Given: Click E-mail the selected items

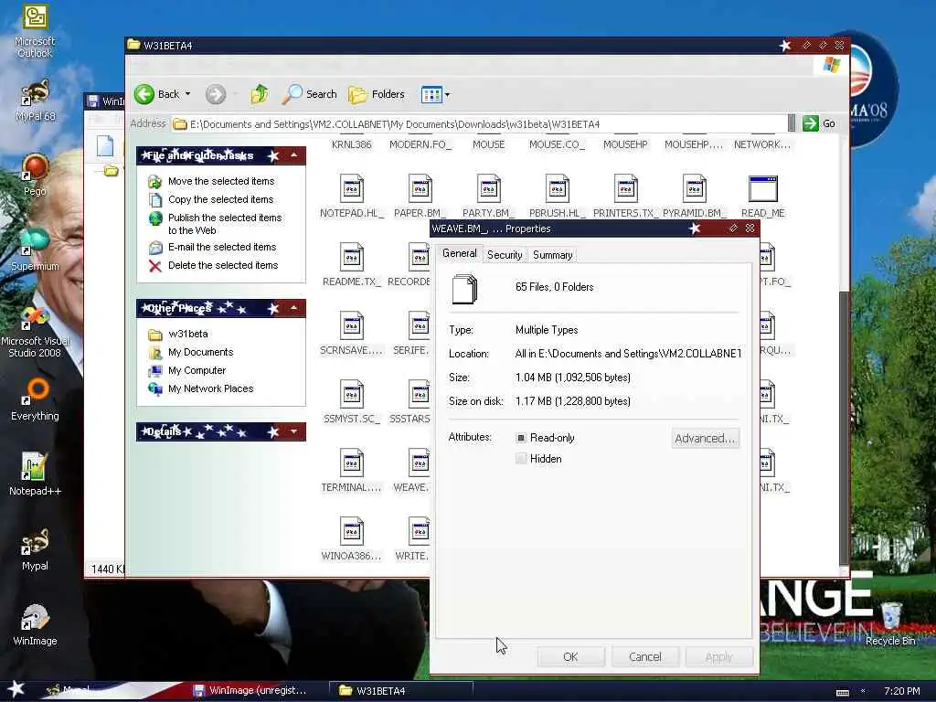Looking at the screenshot, I should pyautogui.click(x=222, y=247).
